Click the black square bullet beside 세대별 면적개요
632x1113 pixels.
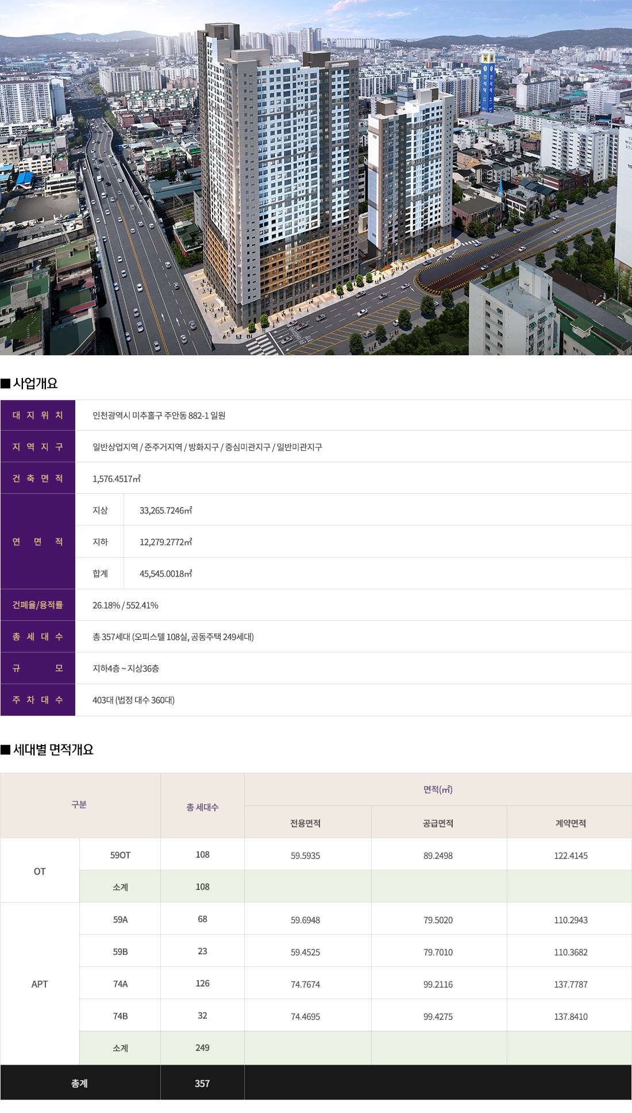pos(6,750)
